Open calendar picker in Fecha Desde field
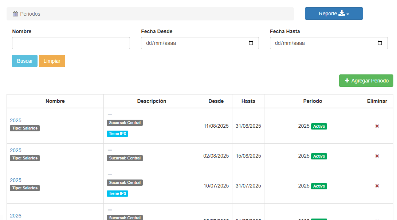This screenshot has height=220, width=397. [251, 43]
